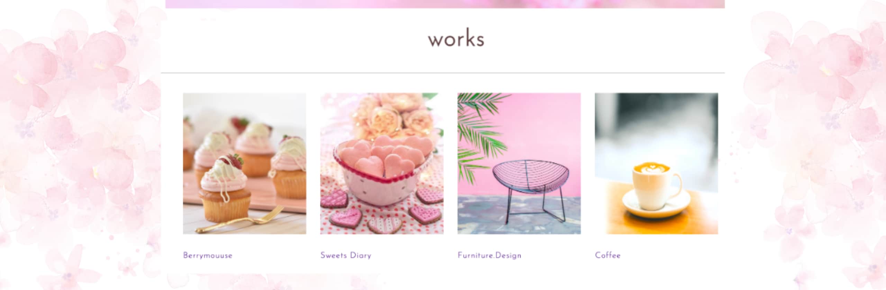The width and height of the screenshot is (886, 290).
Task: Open the Berrymouuse cupcake thumbnail
Action: [x=244, y=163]
